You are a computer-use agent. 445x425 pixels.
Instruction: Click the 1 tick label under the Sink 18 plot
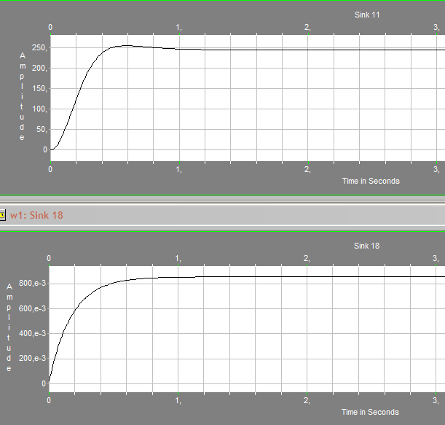tap(178, 400)
